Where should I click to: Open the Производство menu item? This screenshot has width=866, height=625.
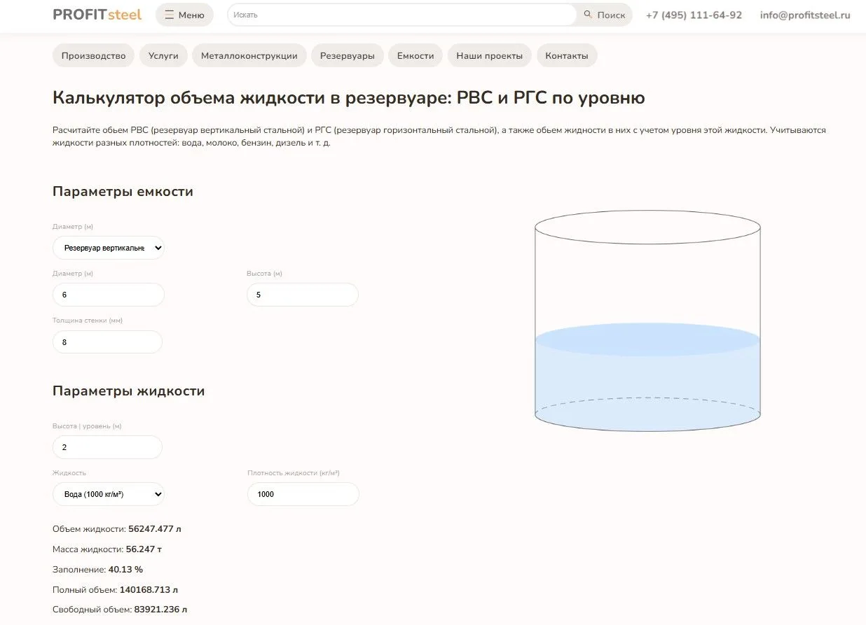(x=93, y=56)
